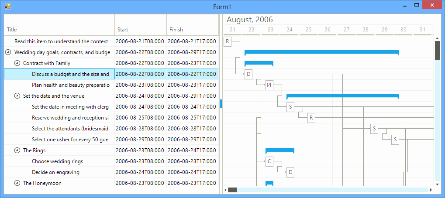
Task: Click the 'August, 2006' month header
Action: click(250, 20)
